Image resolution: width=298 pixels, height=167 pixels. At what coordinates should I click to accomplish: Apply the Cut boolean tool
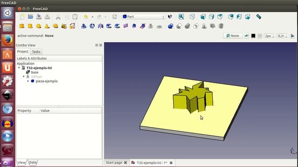point(179,26)
